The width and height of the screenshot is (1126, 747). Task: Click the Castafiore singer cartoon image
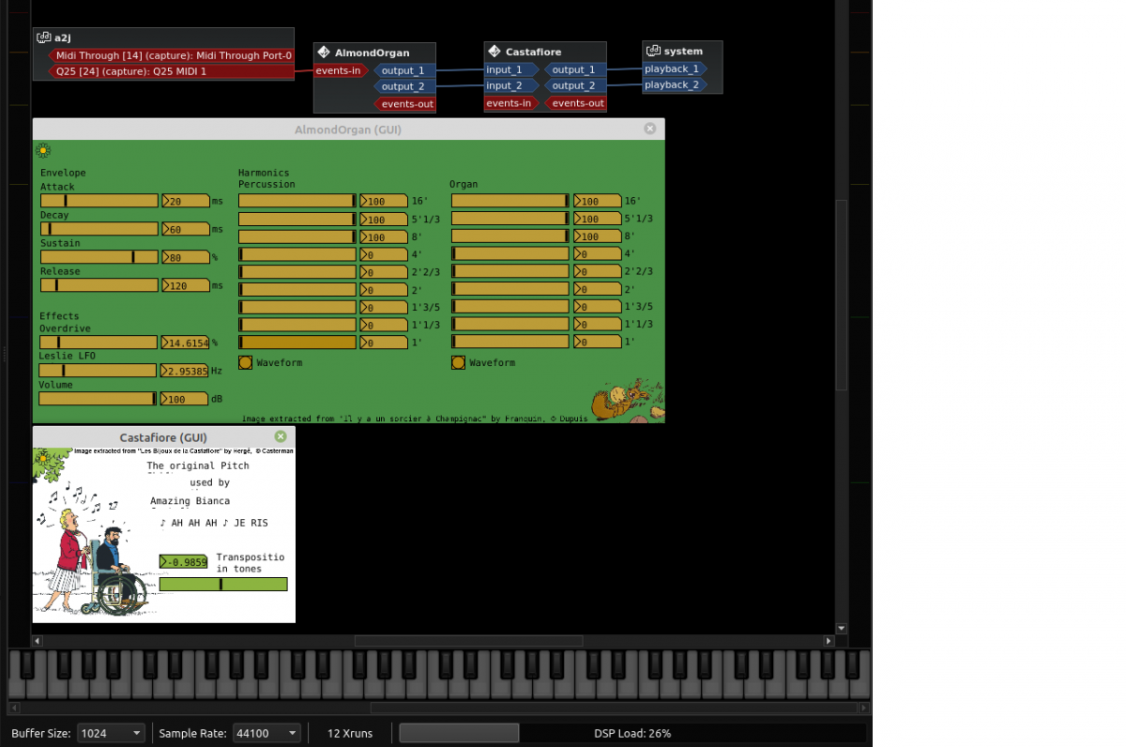pyautogui.click(x=90, y=549)
